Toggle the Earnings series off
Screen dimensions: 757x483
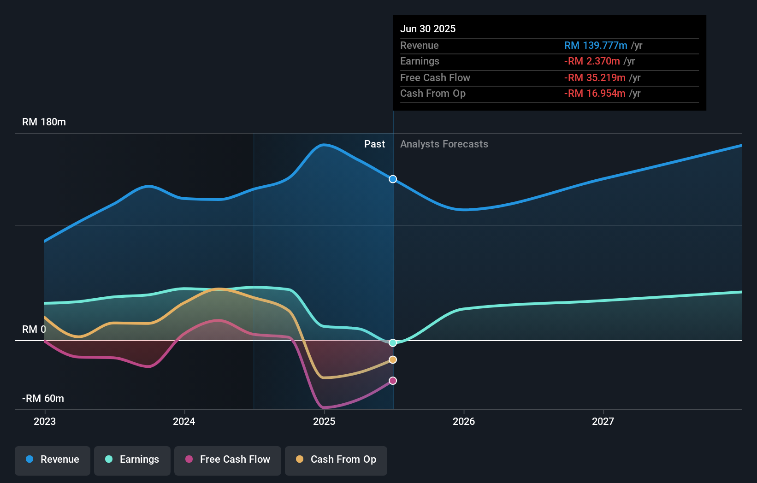tap(132, 459)
